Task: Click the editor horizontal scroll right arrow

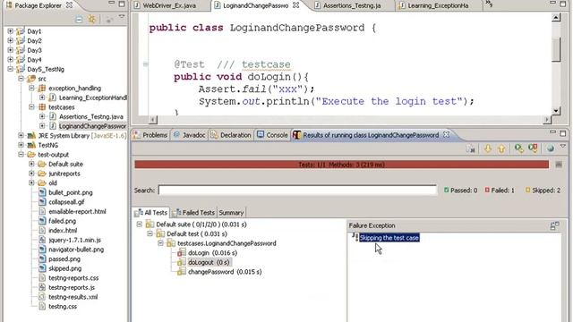Action: (x=547, y=119)
